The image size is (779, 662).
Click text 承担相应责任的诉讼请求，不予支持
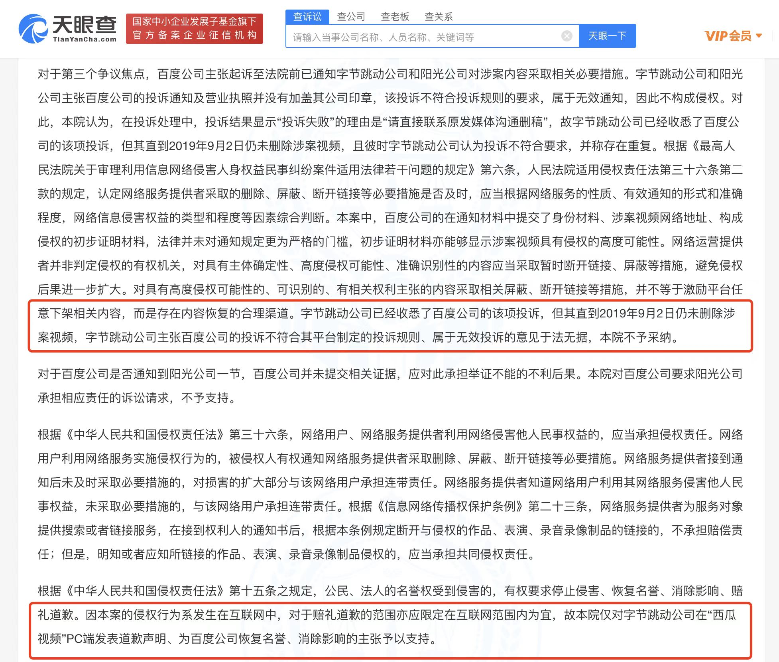(x=134, y=398)
